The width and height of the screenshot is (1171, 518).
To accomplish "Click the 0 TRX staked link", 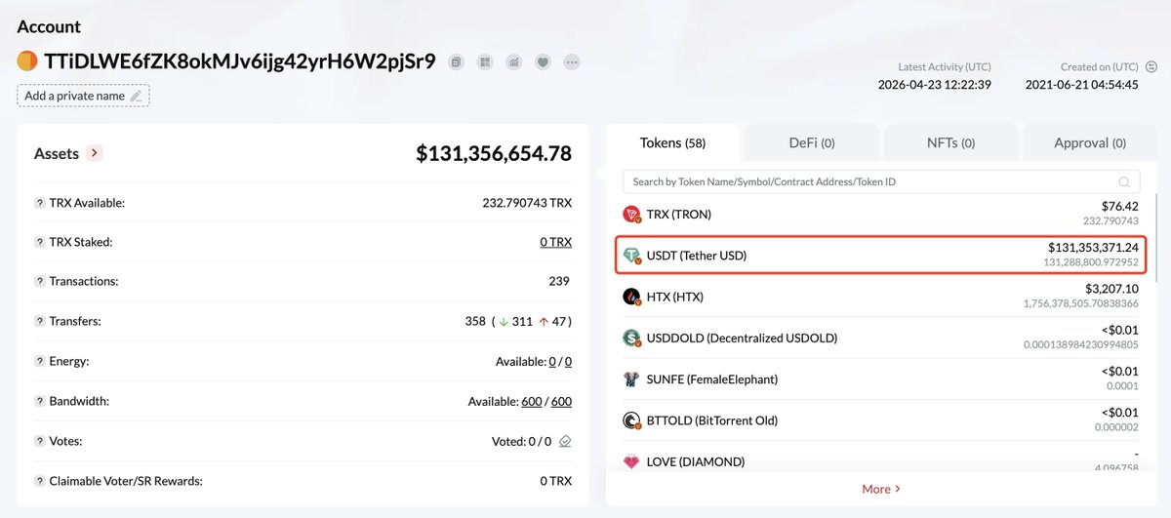I will (556, 242).
